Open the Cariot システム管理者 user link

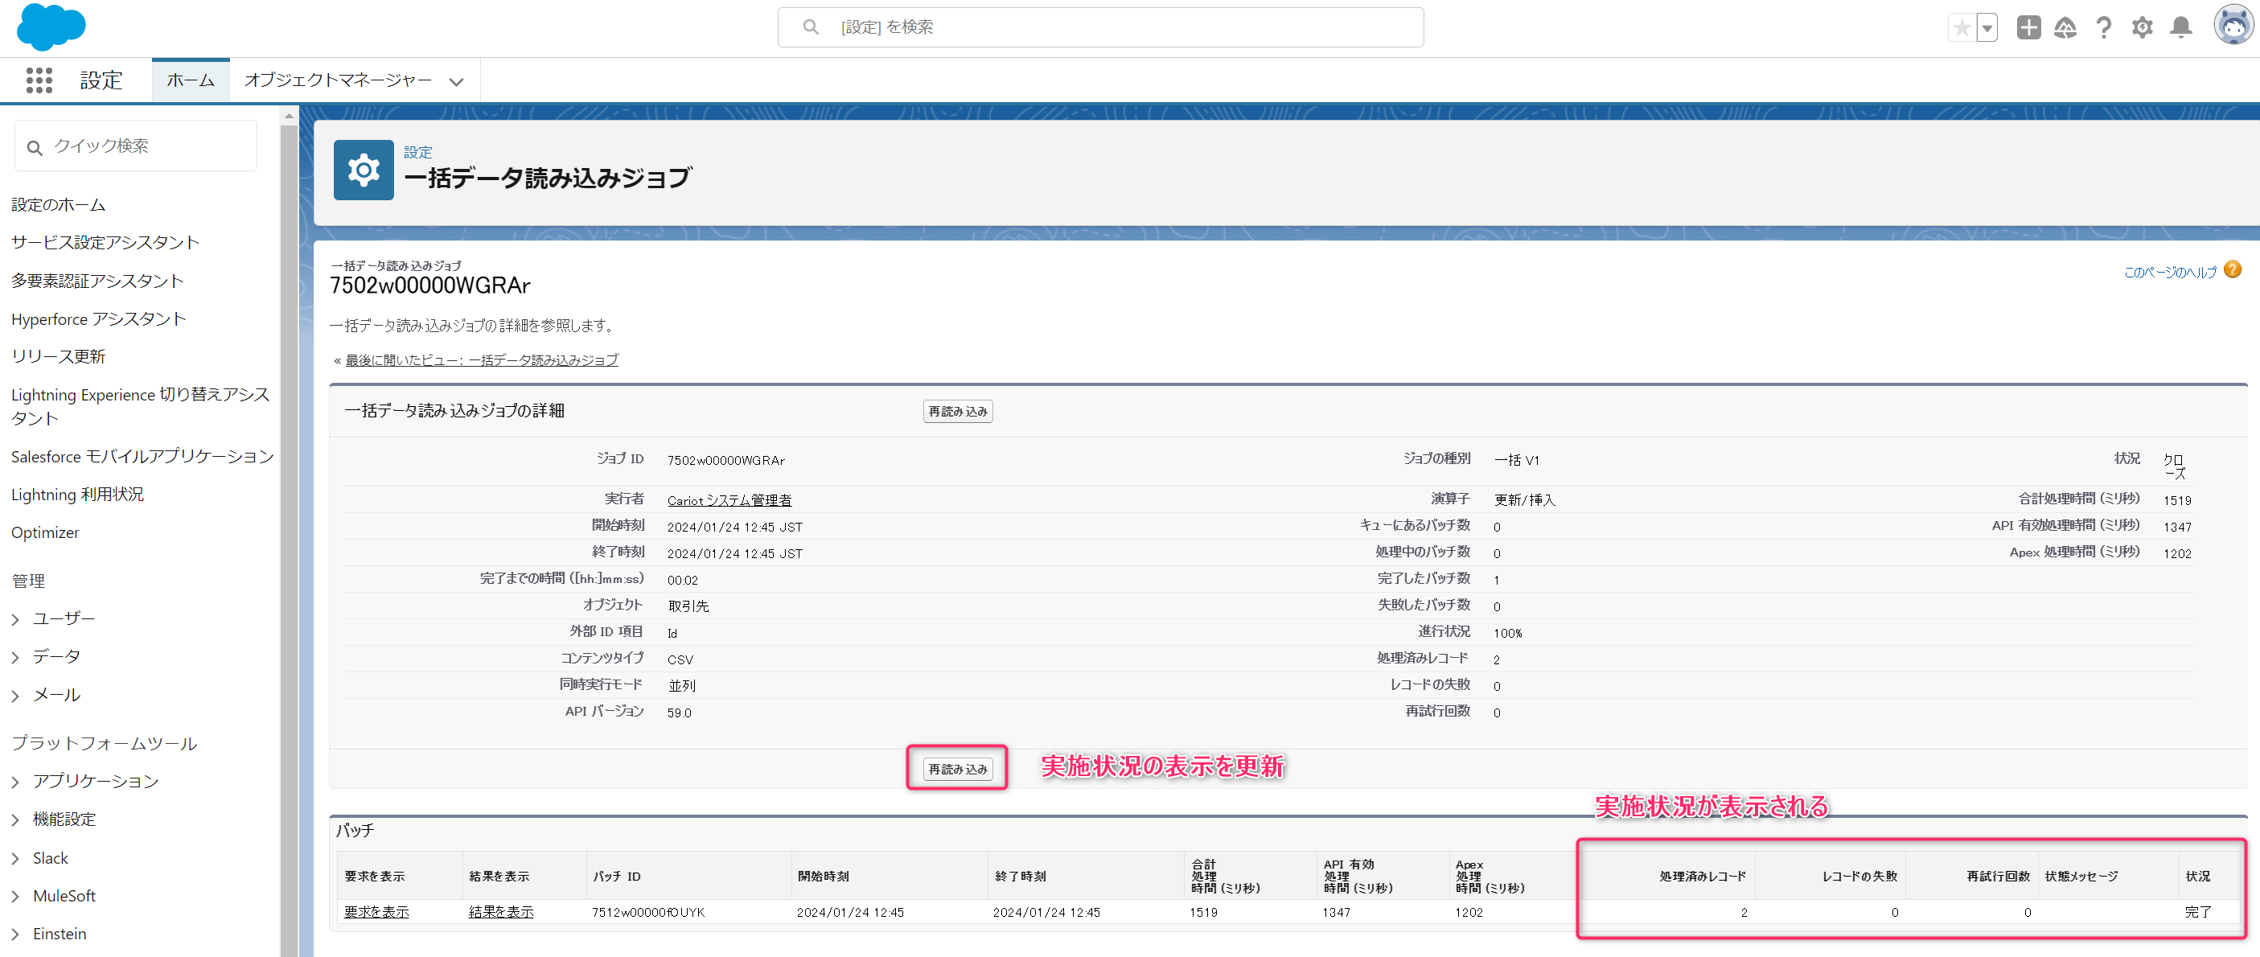click(x=729, y=500)
